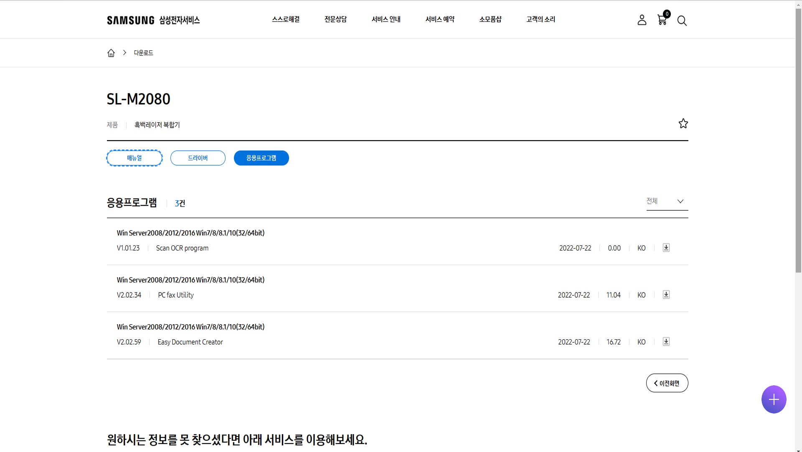The image size is (802, 452).
Task: Toggle the 매뉴얼 filter tab
Action: point(134,158)
